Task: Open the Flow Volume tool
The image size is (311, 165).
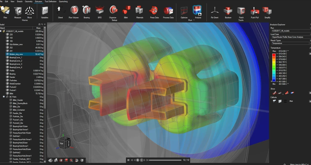Action: (x=74, y=11)
